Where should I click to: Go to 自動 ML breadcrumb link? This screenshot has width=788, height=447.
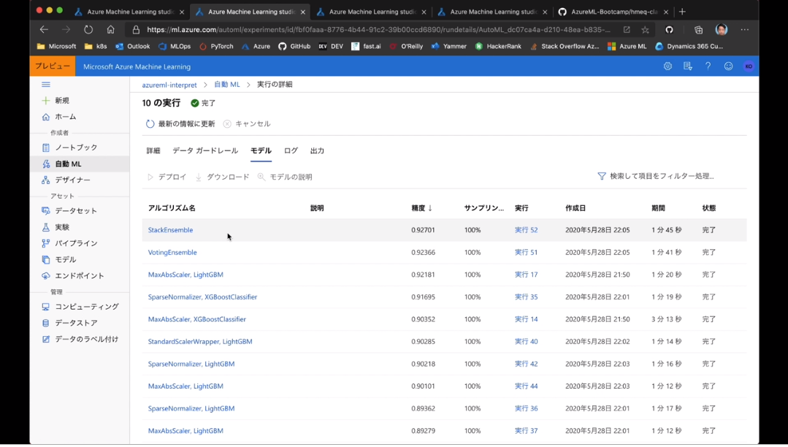pos(227,85)
